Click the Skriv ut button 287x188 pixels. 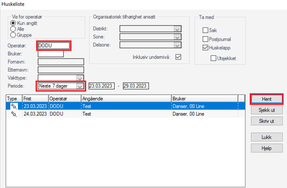point(267,121)
